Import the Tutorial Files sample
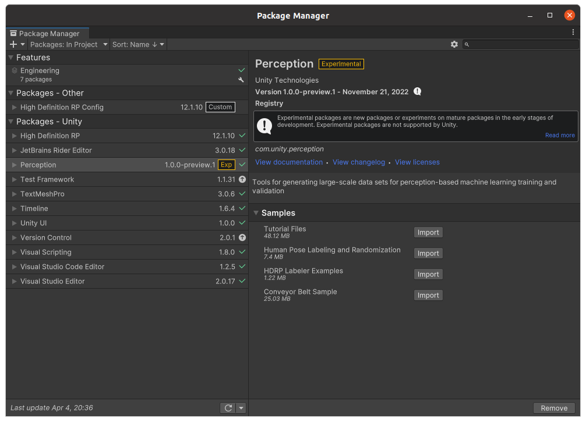 (x=428, y=232)
